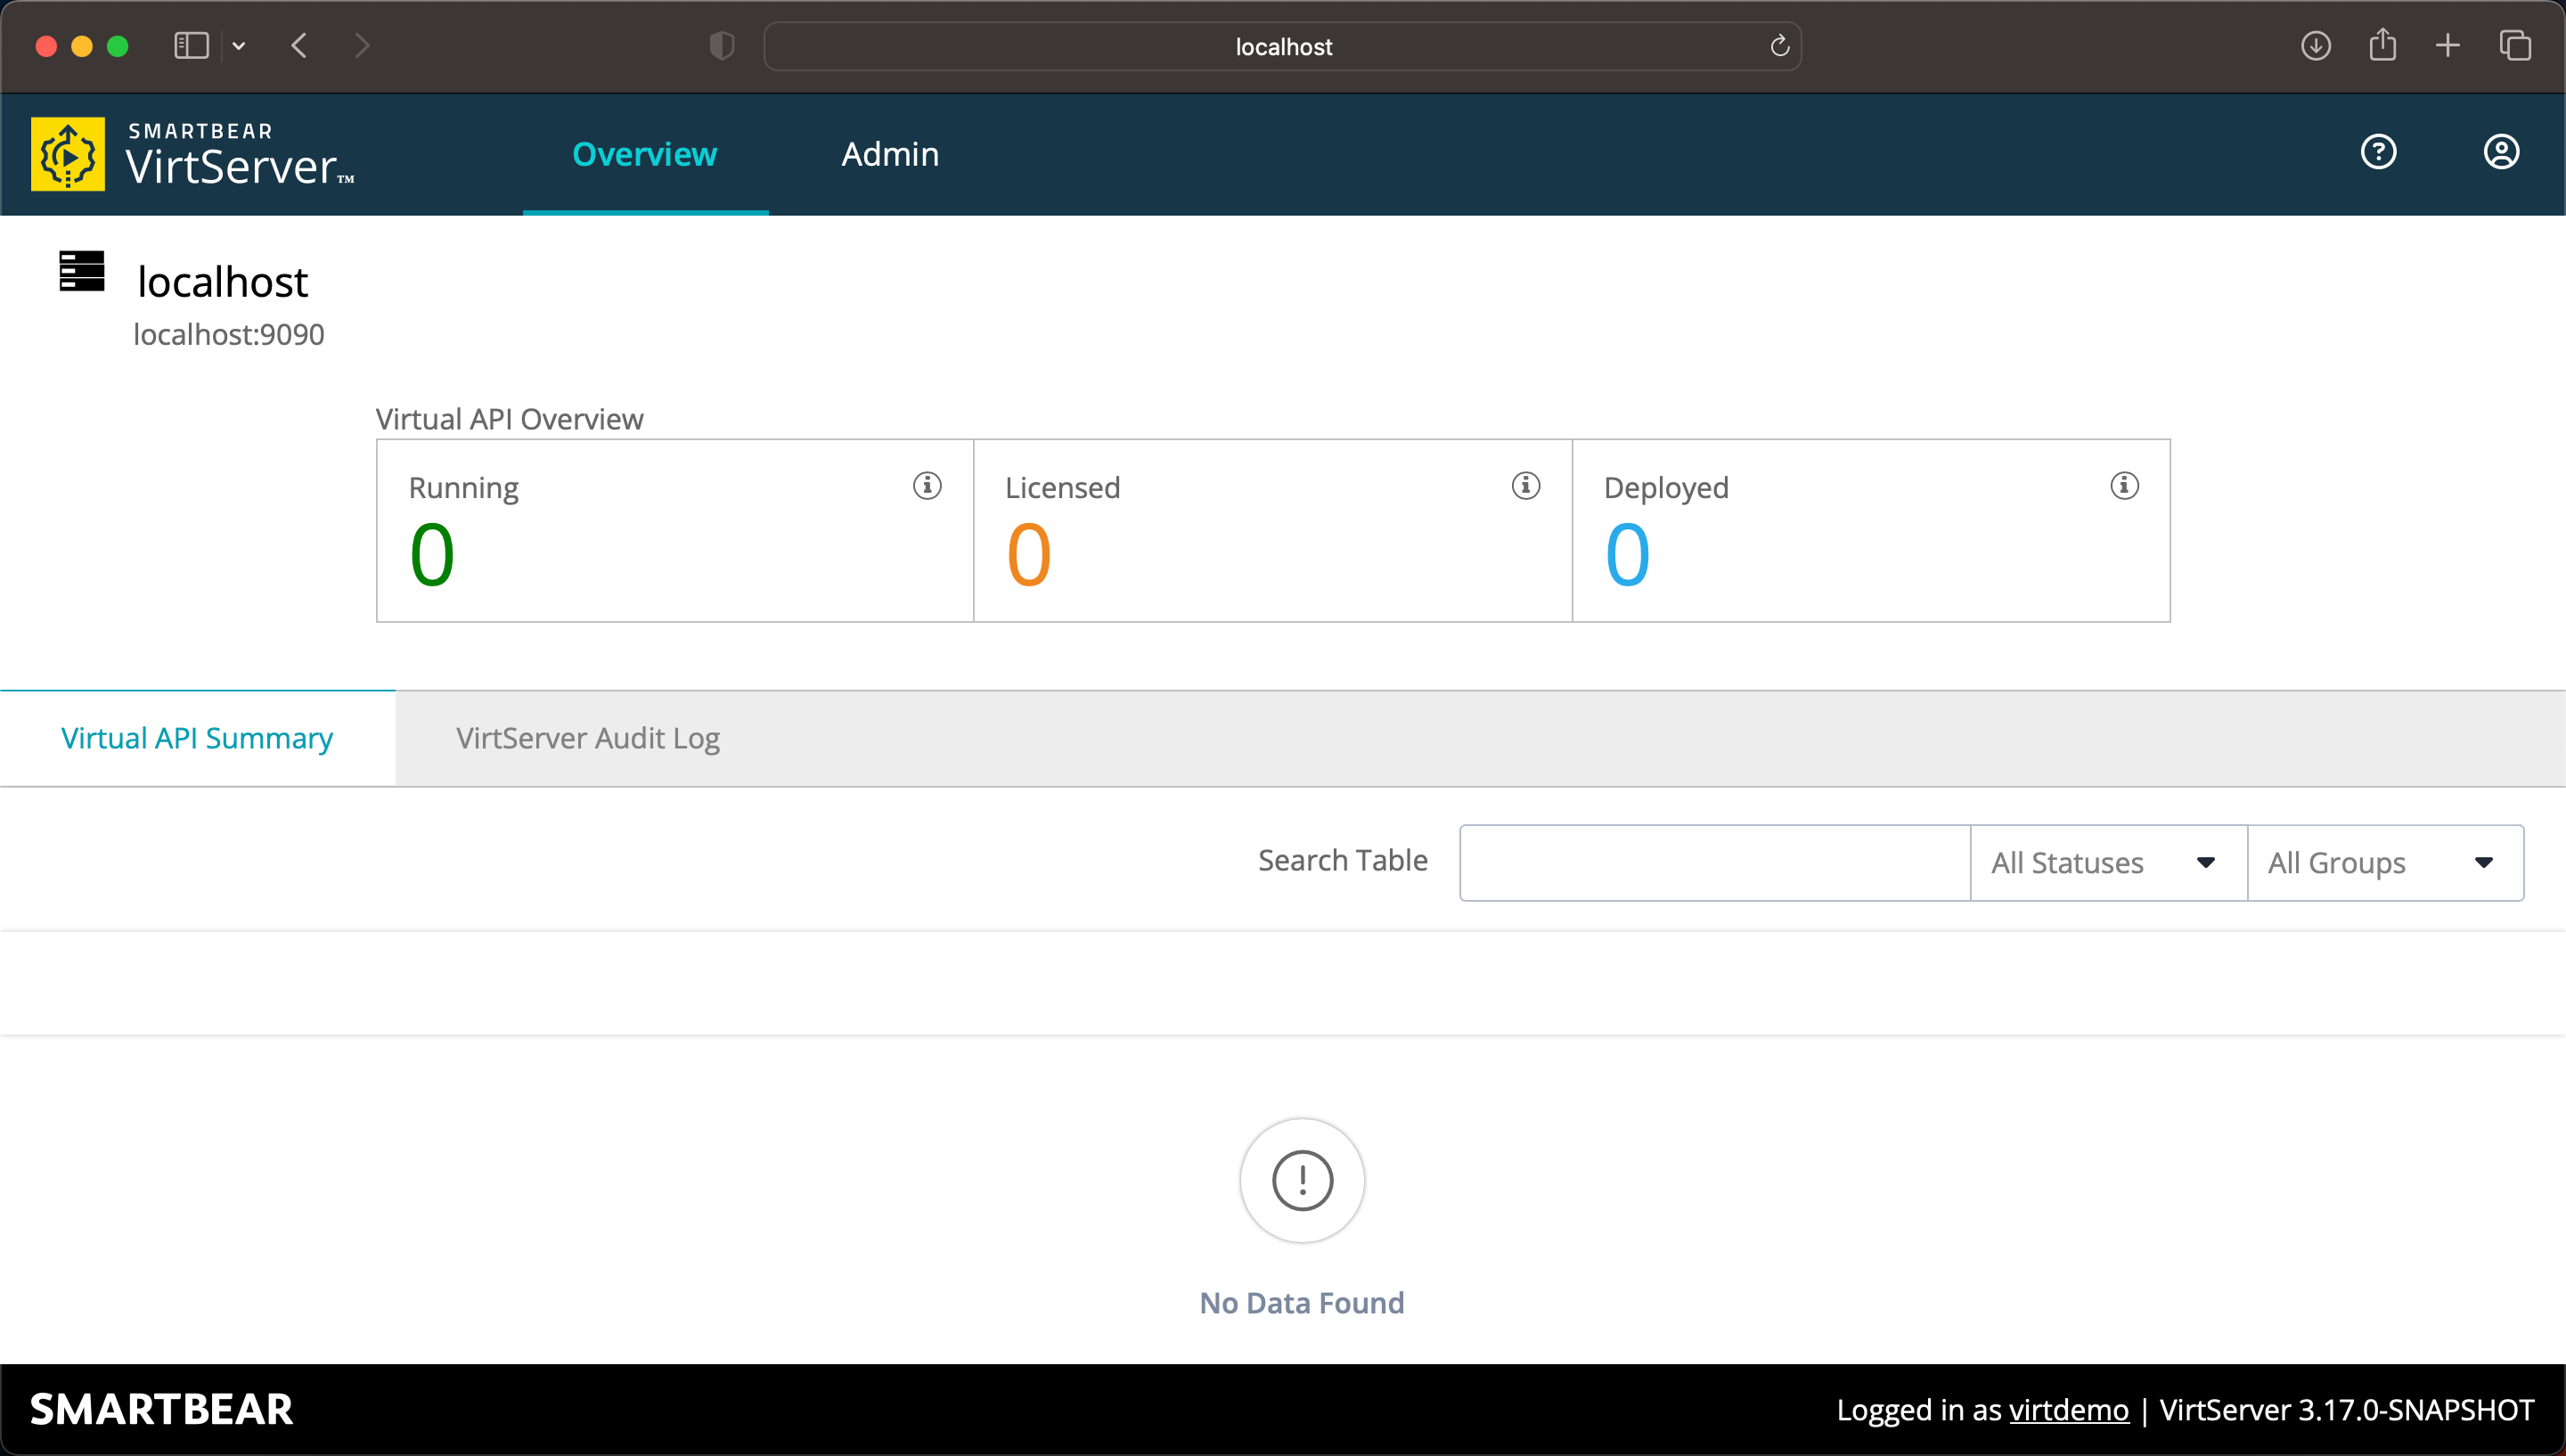Click the Licensed virtual APIs info icon

(x=1524, y=487)
